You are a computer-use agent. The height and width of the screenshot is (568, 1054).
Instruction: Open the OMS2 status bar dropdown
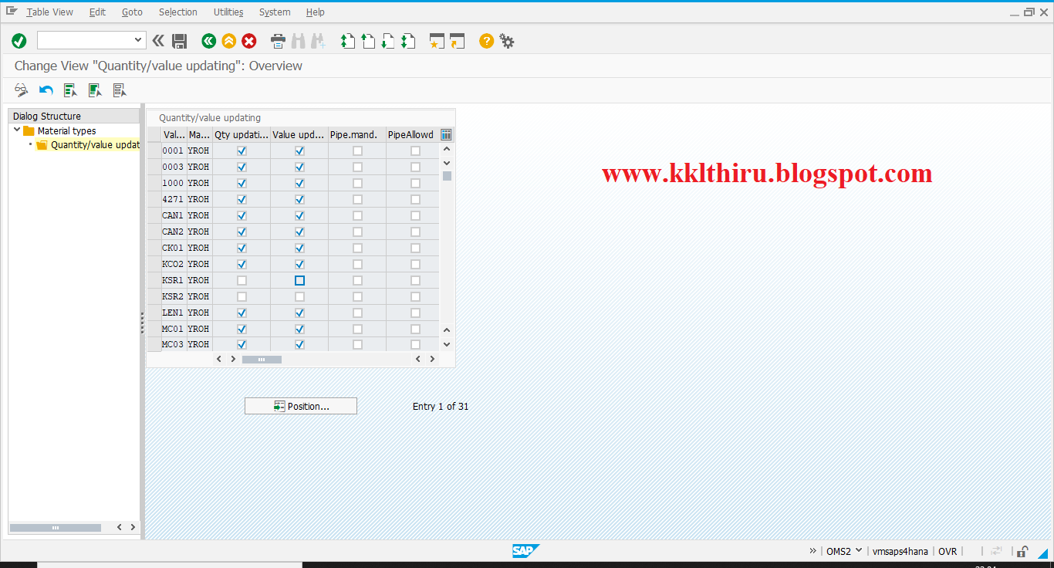pos(858,551)
